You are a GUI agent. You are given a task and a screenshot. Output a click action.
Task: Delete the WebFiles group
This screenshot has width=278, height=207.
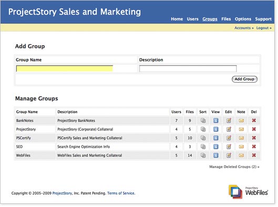click(x=254, y=156)
